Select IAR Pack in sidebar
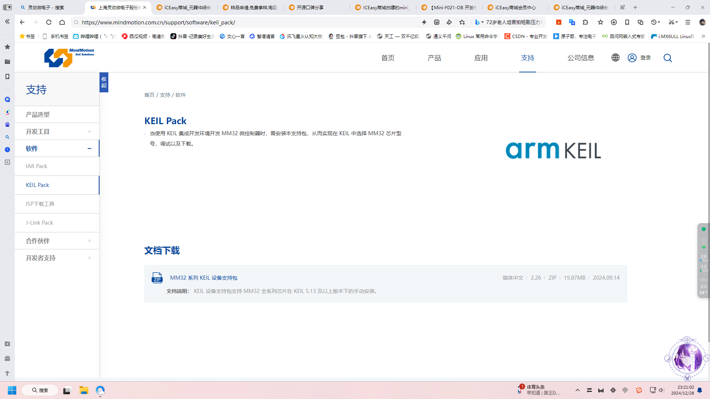Image resolution: width=710 pixels, height=399 pixels. [x=37, y=166]
